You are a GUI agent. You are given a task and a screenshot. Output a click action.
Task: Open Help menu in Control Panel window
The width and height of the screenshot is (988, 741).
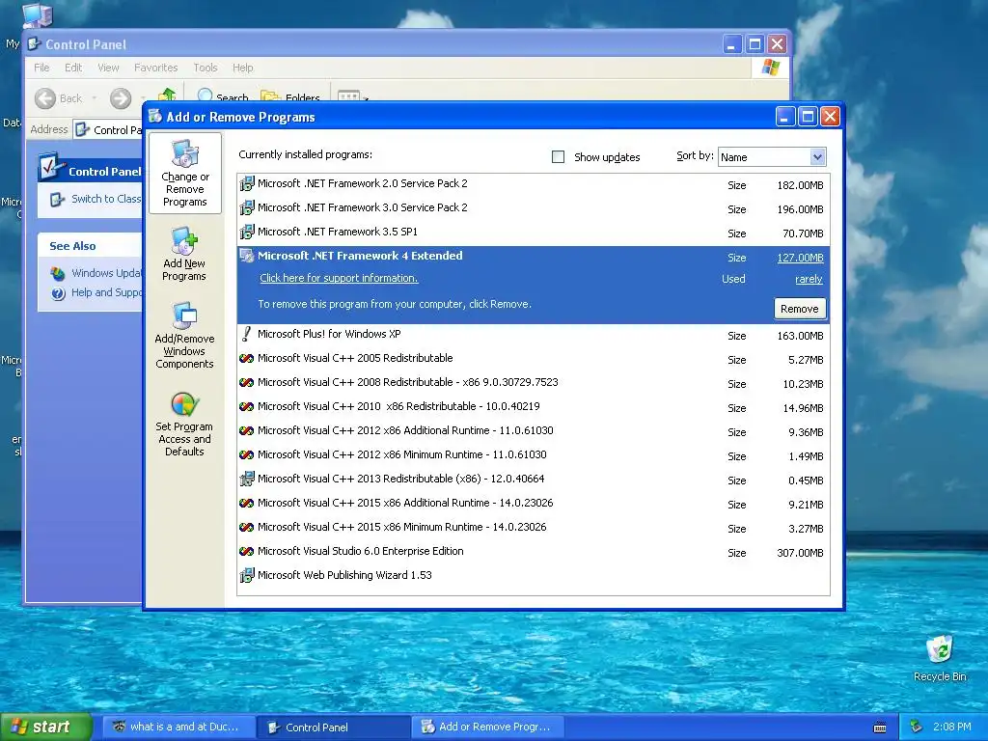[242, 68]
